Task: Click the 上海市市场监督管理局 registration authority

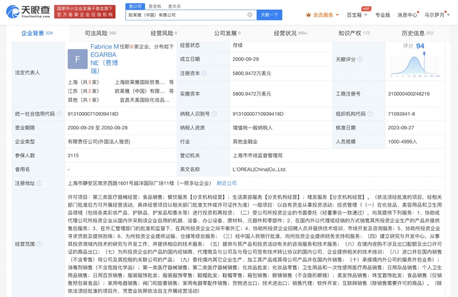Action: [257, 156]
